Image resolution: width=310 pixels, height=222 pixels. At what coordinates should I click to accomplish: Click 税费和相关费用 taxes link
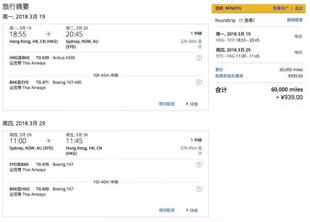click(x=229, y=76)
